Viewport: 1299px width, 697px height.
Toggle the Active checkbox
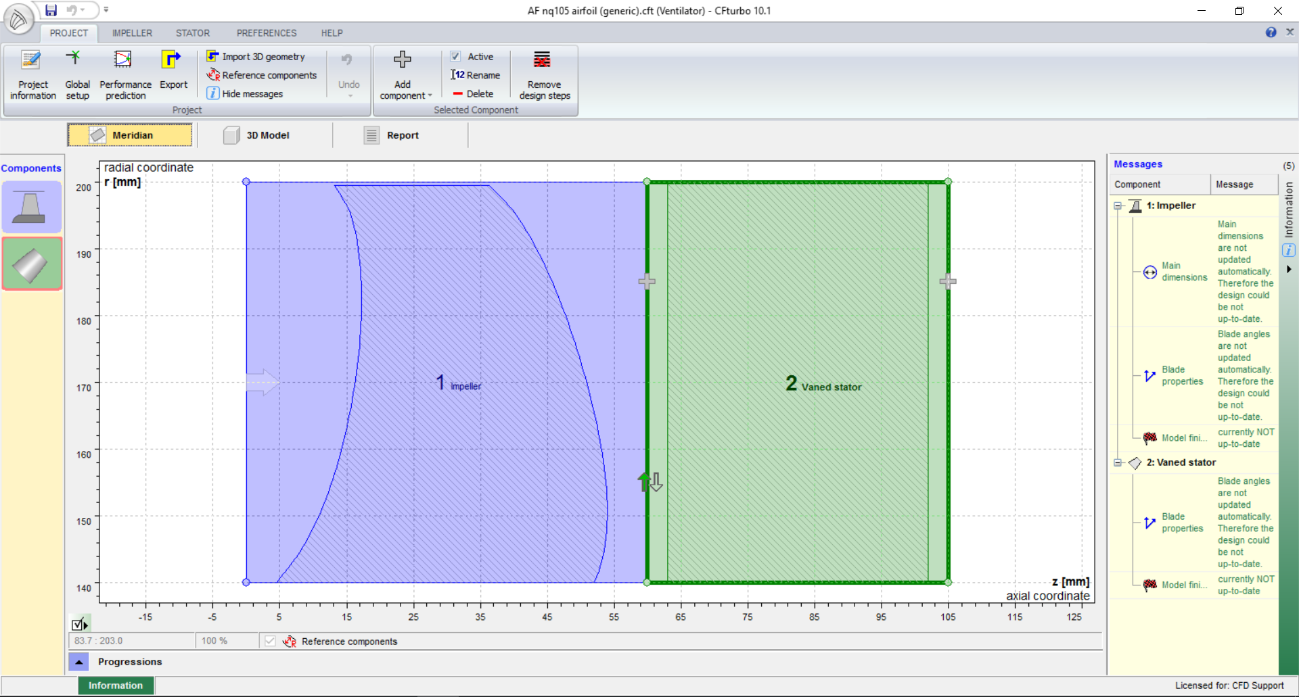(x=456, y=57)
